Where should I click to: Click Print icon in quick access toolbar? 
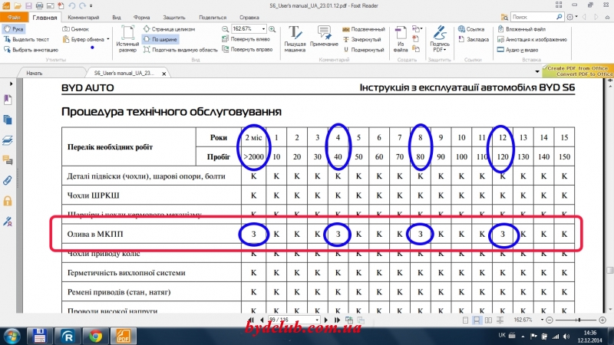pos(39,6)
